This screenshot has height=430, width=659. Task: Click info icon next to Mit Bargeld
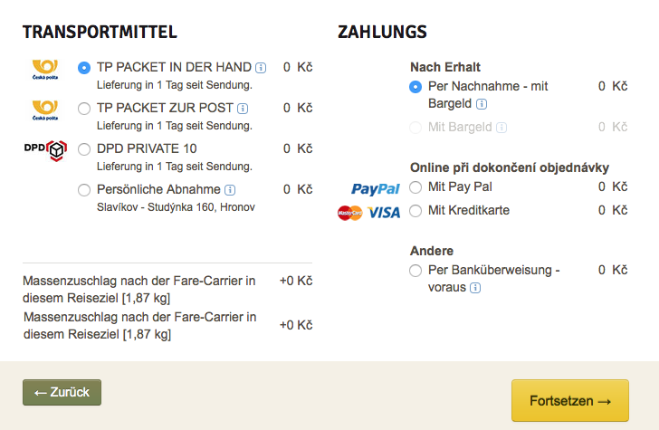pyautogui.click(x=501, y=128)
